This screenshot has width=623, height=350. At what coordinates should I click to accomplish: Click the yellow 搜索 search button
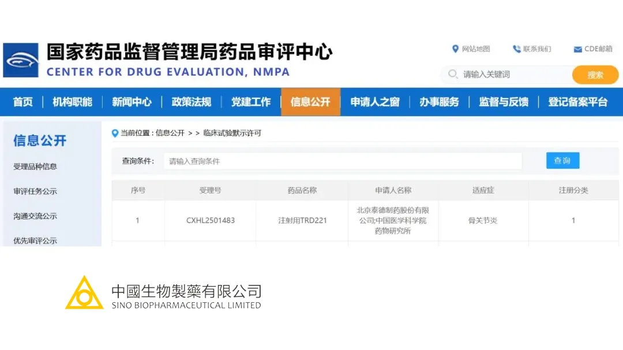(595, 75)
